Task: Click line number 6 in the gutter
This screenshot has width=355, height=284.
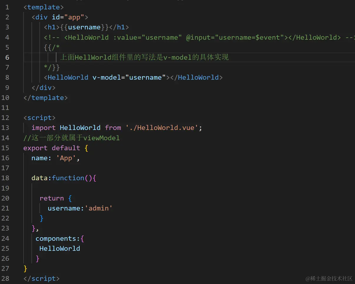Action: tap(7, 57)
